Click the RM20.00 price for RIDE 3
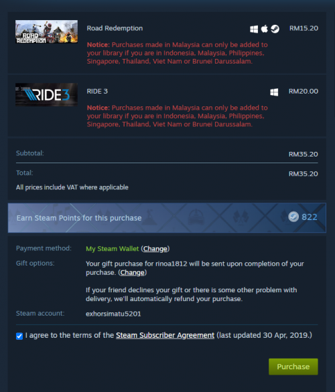 (304, 91)
